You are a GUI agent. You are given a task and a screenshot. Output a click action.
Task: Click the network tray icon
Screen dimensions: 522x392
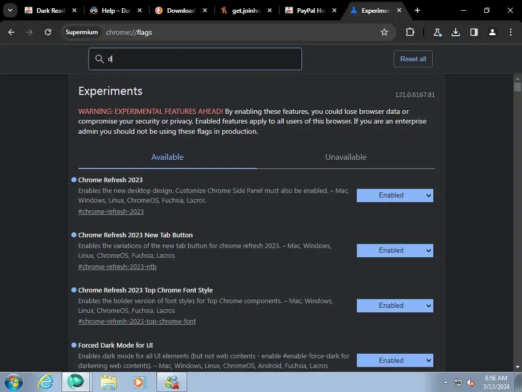coord(458,383)
